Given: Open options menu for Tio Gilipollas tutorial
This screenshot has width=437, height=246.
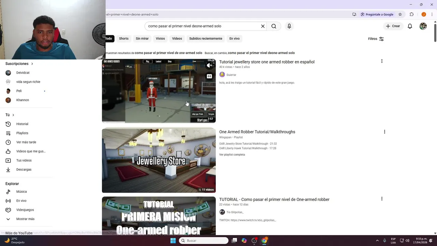Looking at the screenshot, I should coord(382,199).
